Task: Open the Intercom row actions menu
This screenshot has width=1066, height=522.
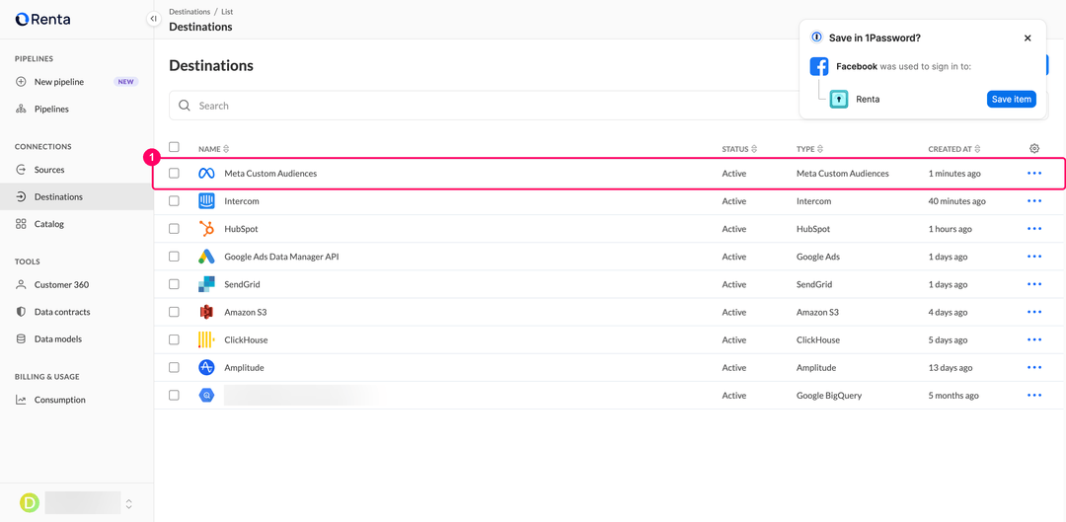Action: tap(1034, 201)
